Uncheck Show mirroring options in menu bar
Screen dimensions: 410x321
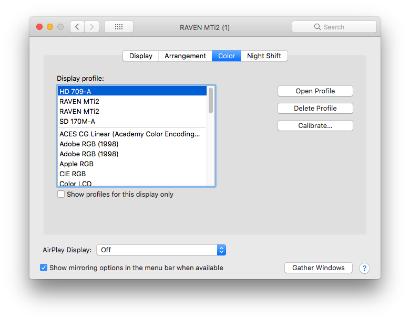44,267
